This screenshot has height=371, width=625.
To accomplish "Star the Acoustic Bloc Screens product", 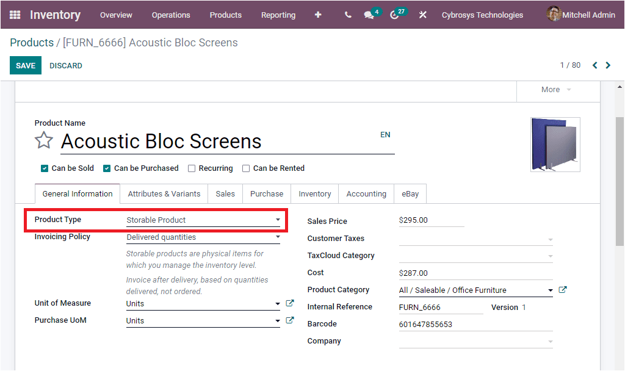I will (x=43, y=140).
